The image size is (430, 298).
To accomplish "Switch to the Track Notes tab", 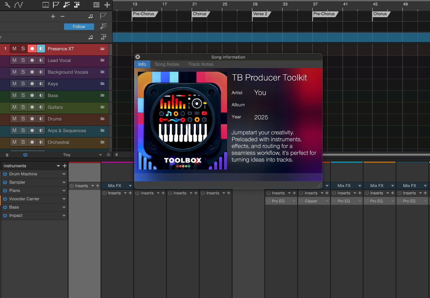I will click(200, 64).
